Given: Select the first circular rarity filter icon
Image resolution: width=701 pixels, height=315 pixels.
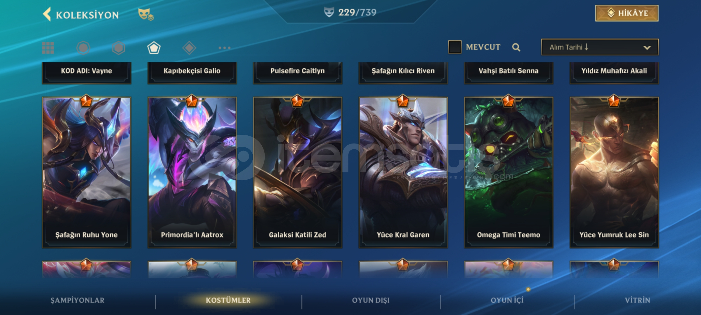Looking at the screenshot, I should coord(83,48).
